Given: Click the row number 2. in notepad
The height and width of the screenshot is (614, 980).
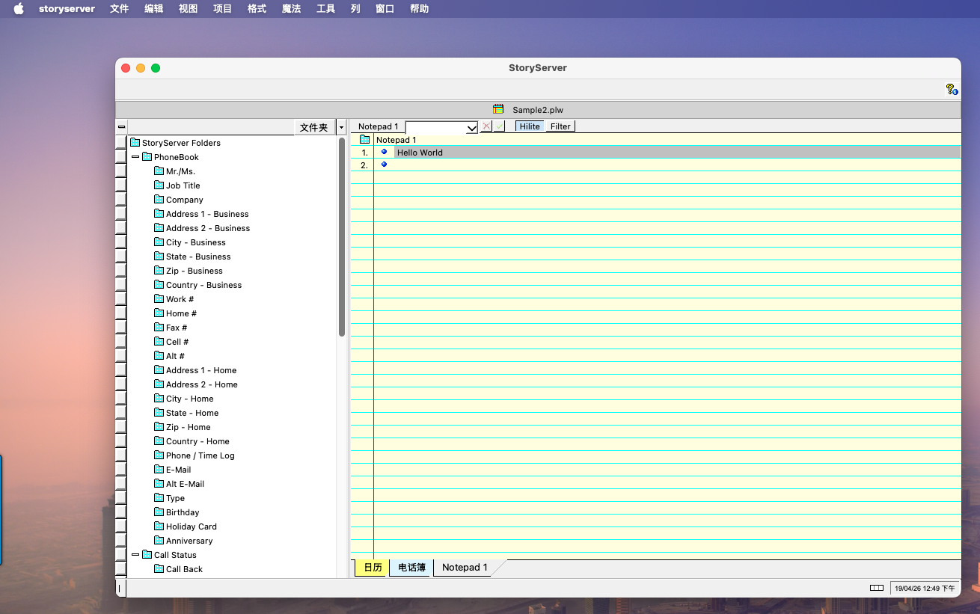Looking at the screenshot, I should [x=364, y=165].
